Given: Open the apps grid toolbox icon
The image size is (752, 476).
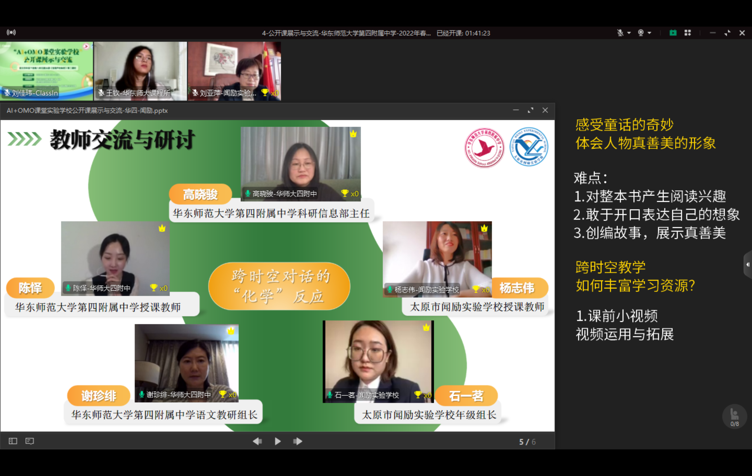Looking at the screenshot, I should [x=688, y=33].
